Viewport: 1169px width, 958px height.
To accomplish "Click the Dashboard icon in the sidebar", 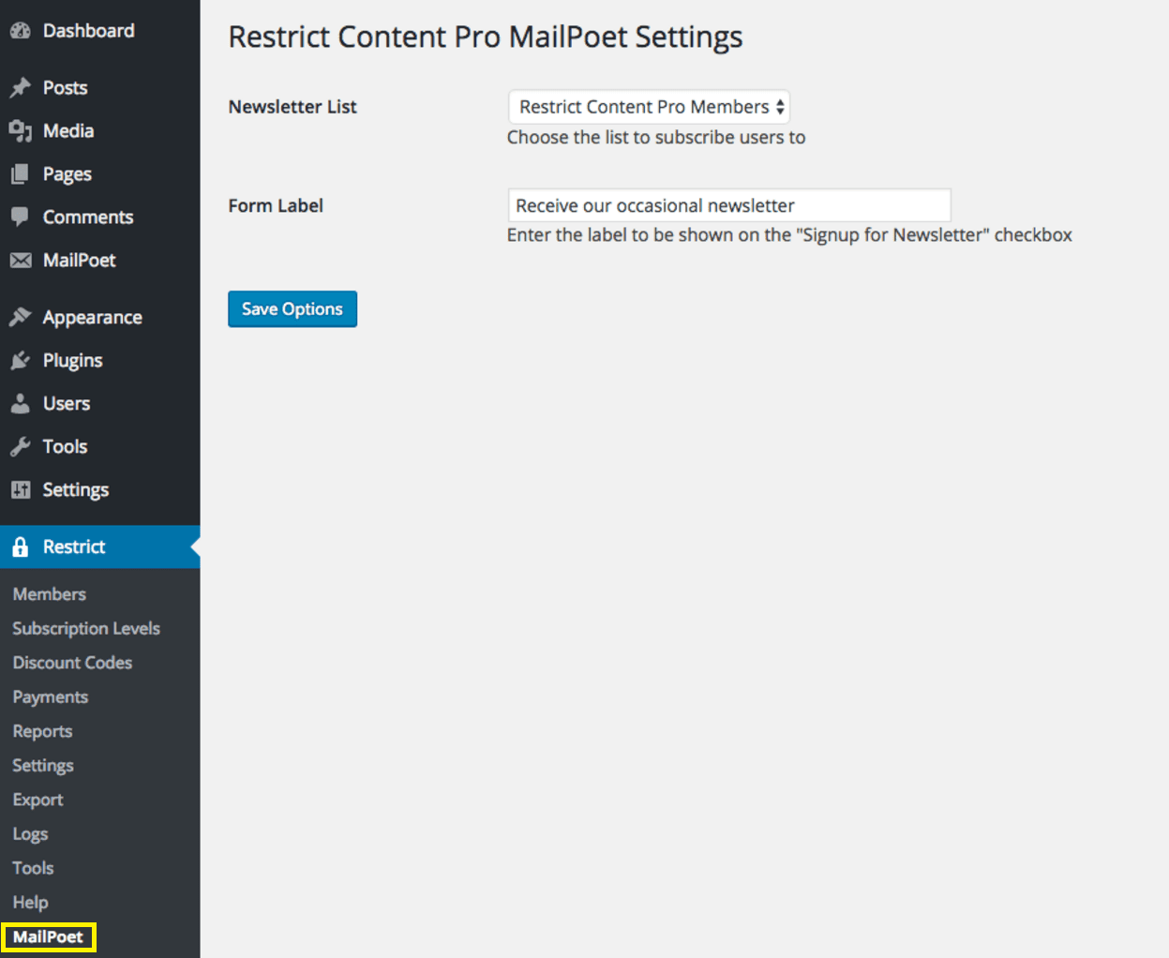I will pos(21,29).
